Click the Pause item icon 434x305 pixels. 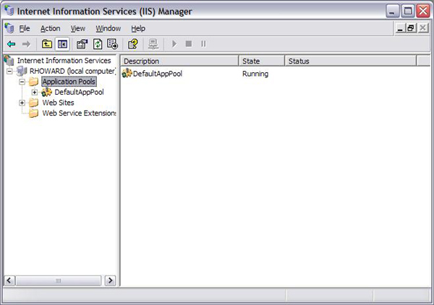(203, 43)
